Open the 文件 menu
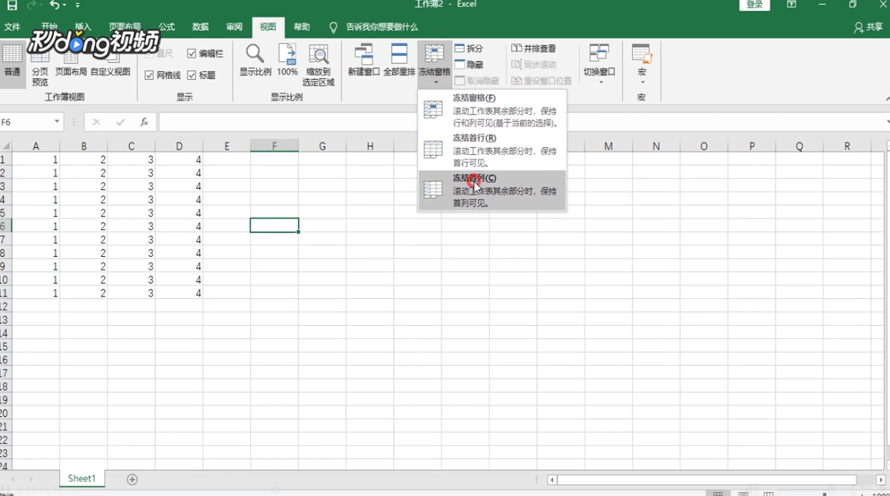The height and width of the screenshot is (496, 890). point(12,27)
